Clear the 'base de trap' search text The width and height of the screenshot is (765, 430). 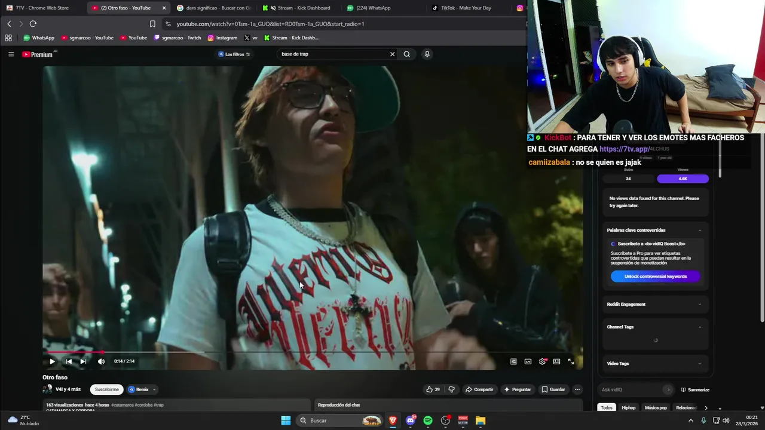392,54
